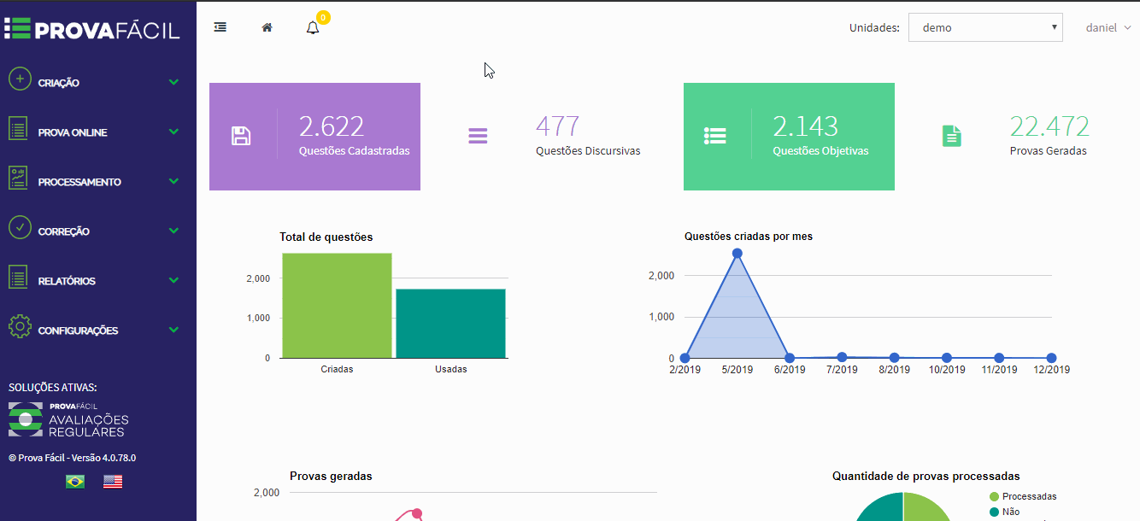Go to the home icon
The width and height of the screenshot is (1140, 521).
pyautogui.click(x=267, y=27)
